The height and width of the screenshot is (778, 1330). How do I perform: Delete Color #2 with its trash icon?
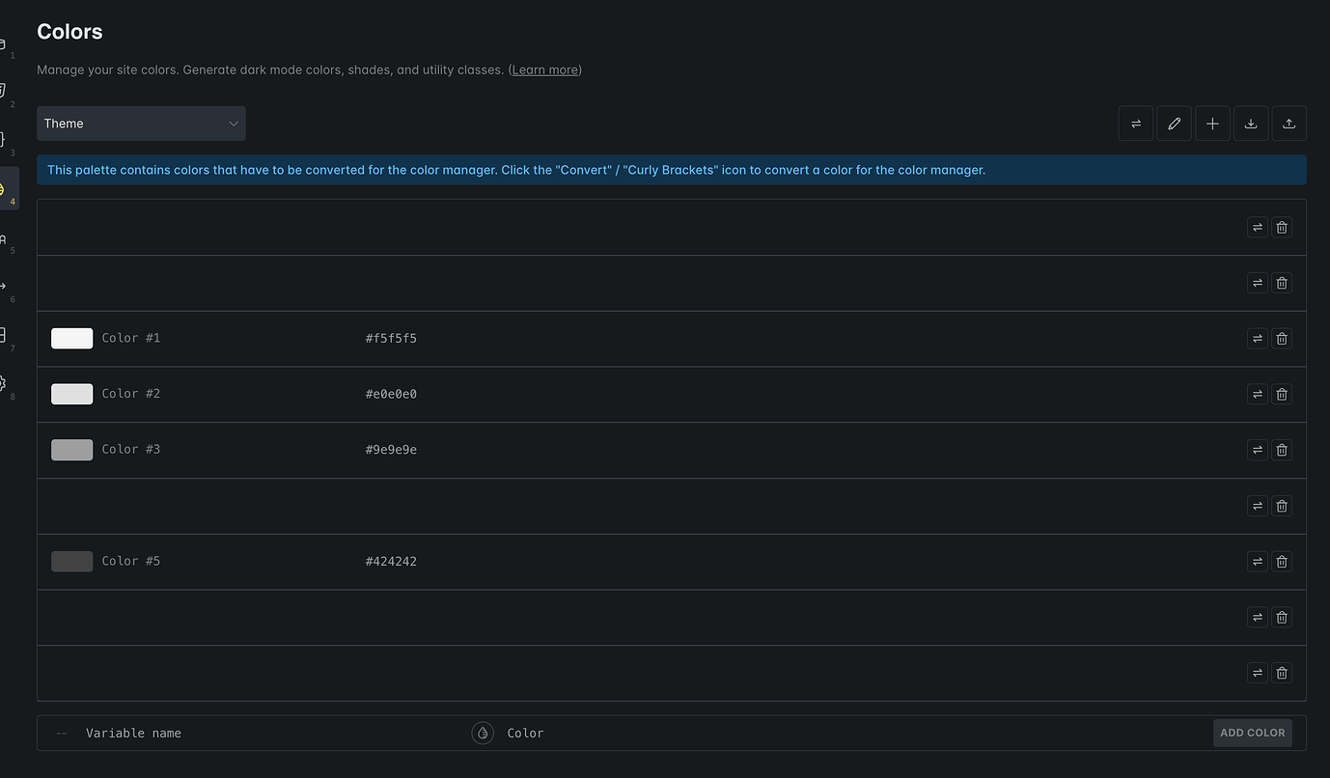coord(1282,394)
